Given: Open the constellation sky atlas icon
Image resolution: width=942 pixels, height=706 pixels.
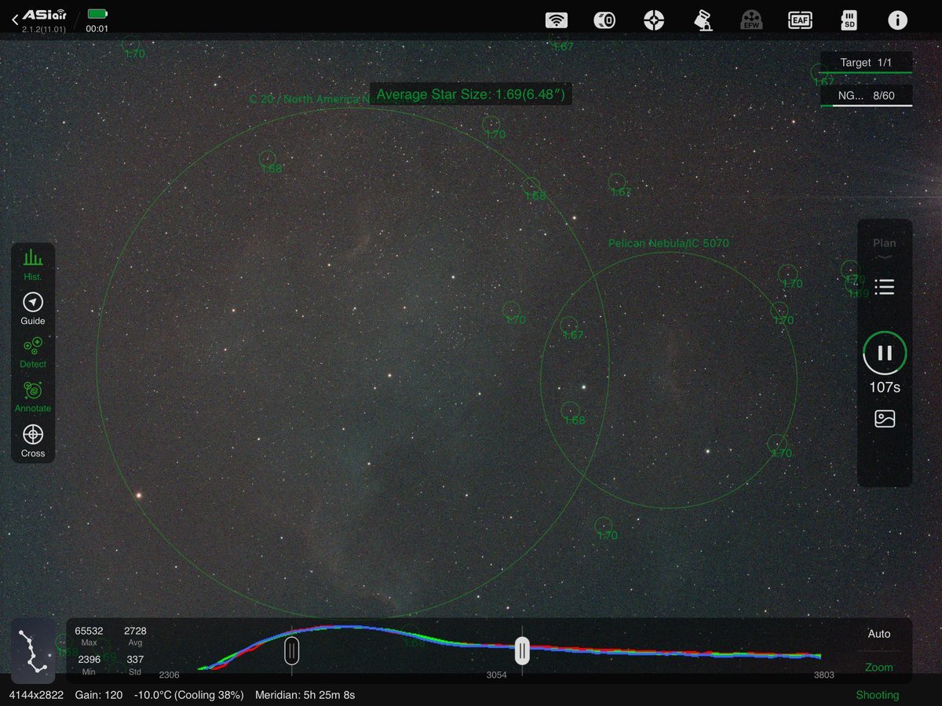Looking at the screenshot, I should (33, 651).
